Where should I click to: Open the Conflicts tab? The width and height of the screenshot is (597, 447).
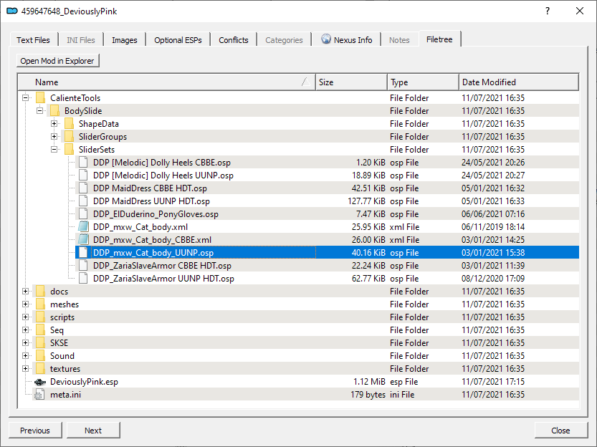click(234, 40)
